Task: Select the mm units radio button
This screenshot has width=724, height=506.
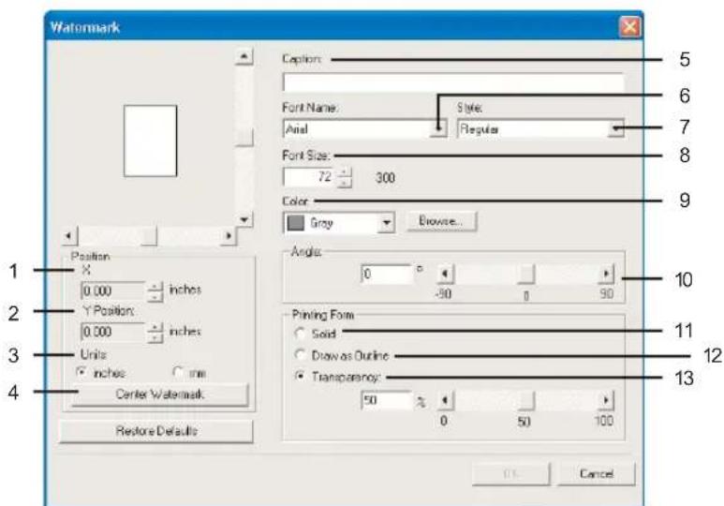Action: coord(178,372)
